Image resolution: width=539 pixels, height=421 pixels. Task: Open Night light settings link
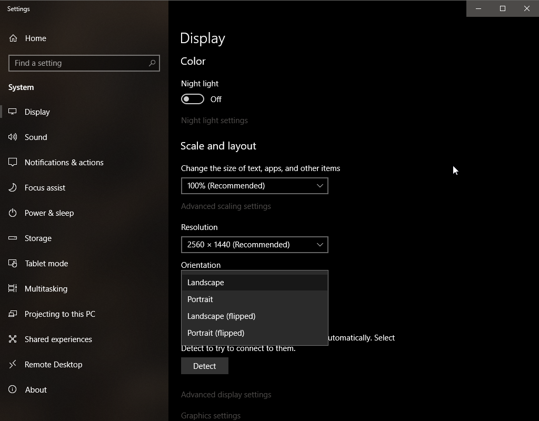click(x=215, y=121)
